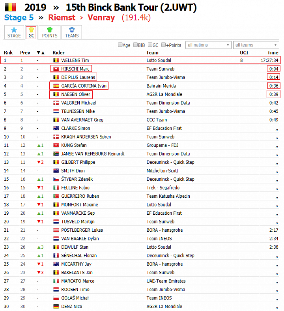Open CCC Team link

coord(157,120)
